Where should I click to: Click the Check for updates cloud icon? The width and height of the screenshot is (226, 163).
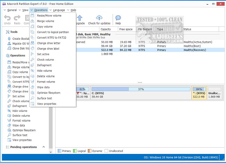(99, 19)
